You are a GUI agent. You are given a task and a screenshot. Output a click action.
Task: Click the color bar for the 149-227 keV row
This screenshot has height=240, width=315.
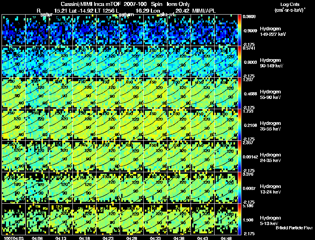[x=239, y=30]
